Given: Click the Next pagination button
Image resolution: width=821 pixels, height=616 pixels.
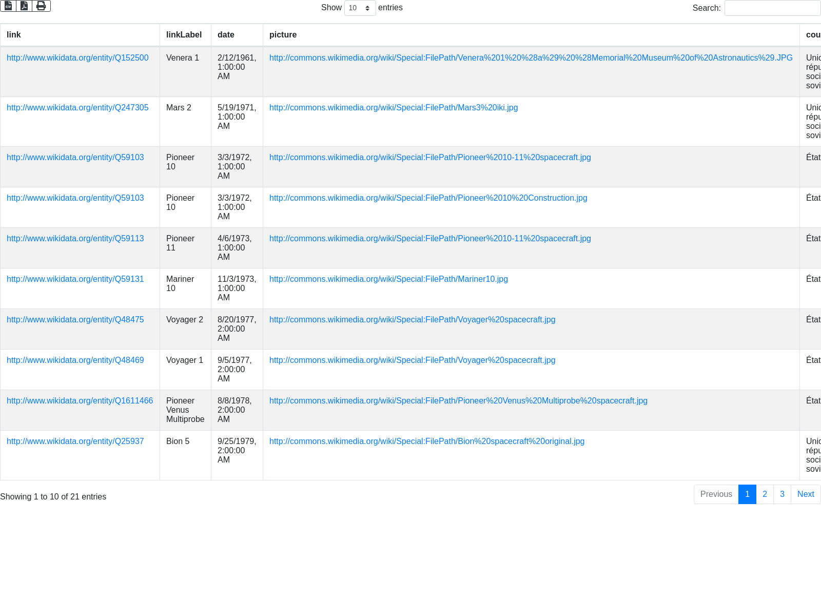Looking at the screenshot, I should click(806, 494).
